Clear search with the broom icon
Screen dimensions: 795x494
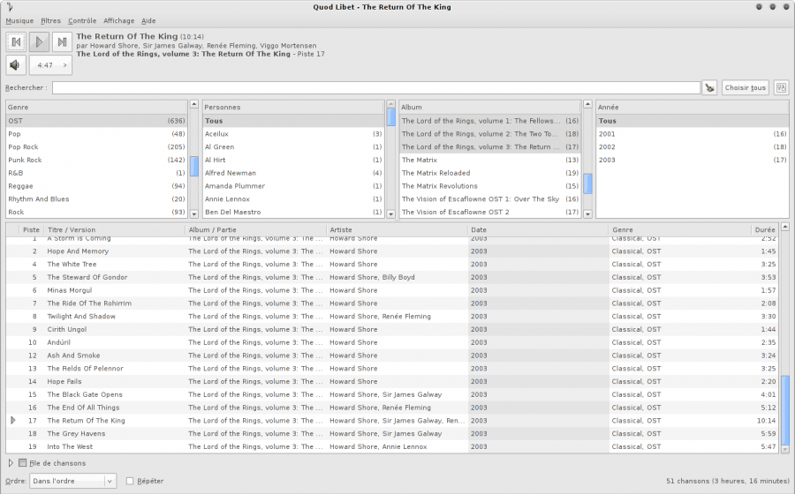[710, 87]
